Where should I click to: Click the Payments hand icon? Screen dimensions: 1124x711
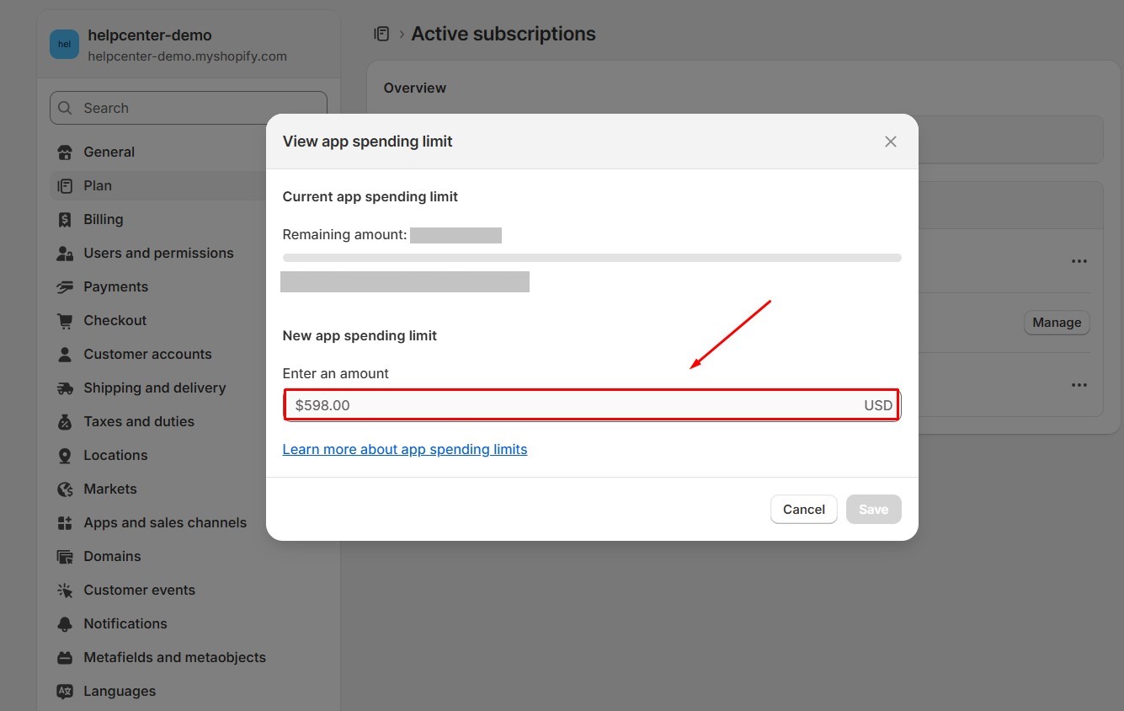coord(65,287)
